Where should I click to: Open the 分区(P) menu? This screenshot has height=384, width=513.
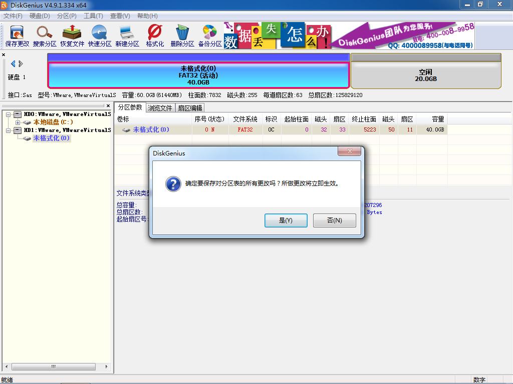[67, 15]
